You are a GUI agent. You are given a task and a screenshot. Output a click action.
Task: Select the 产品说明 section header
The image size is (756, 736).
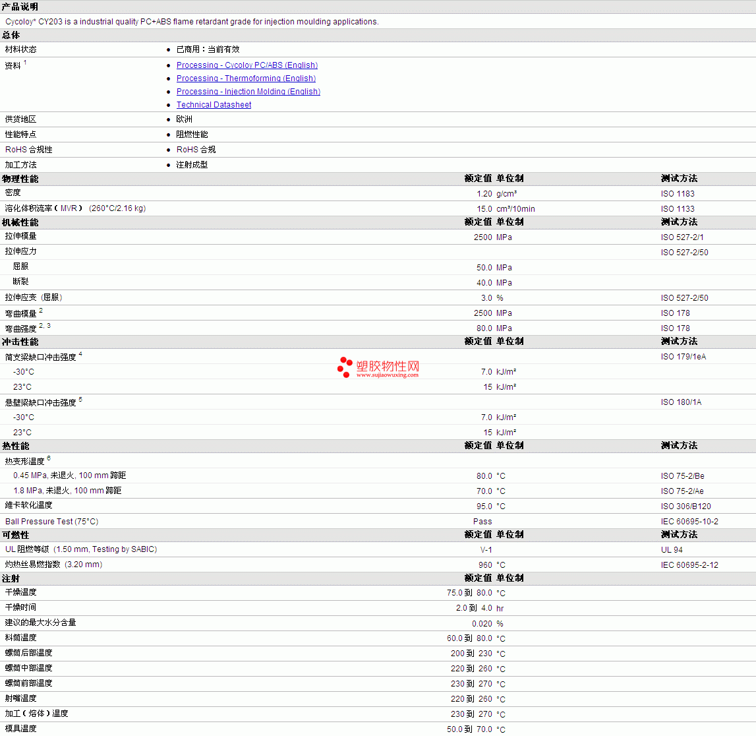(x=20, y=7)
